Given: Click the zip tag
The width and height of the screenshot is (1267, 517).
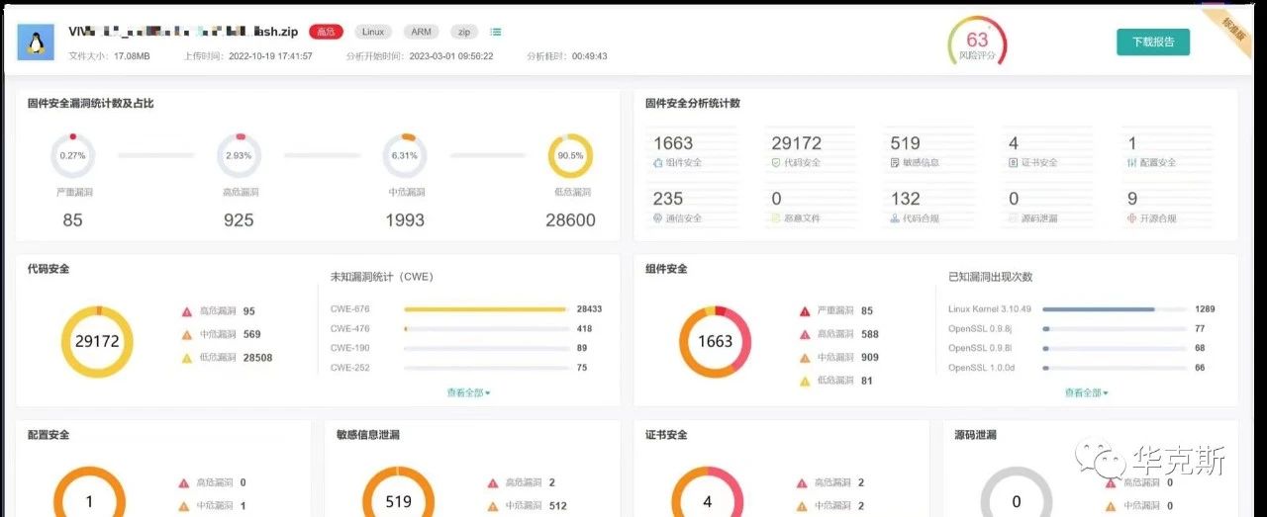Looking at the screenshot, I should 464,32.
